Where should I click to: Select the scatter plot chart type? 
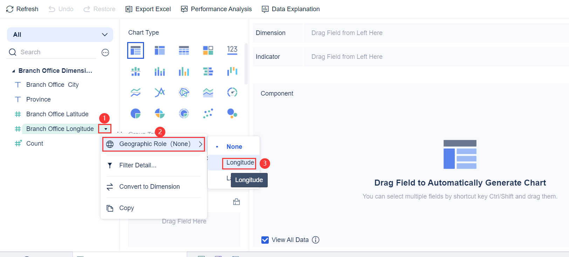[x=208, y=113]
